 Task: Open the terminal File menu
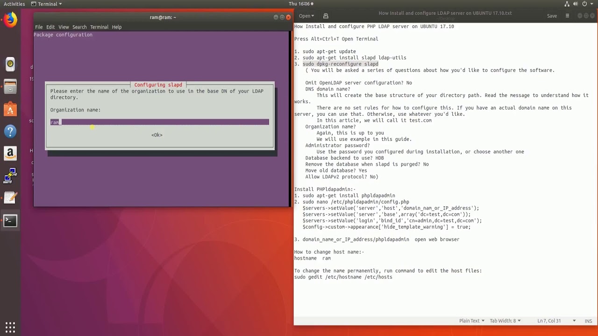39,27
